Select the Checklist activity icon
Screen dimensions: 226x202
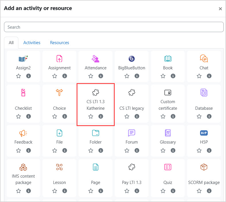23,93
